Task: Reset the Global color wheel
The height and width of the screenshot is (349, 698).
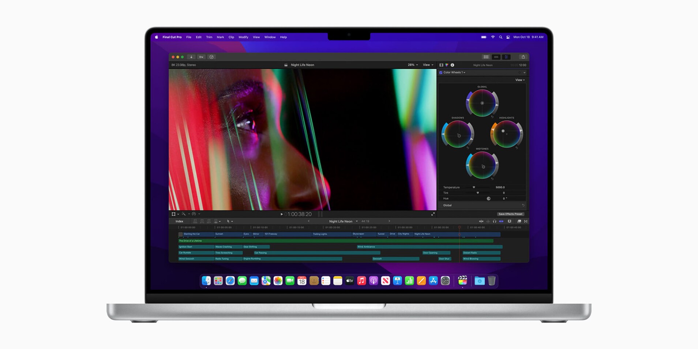Action: tap(492, 117)
